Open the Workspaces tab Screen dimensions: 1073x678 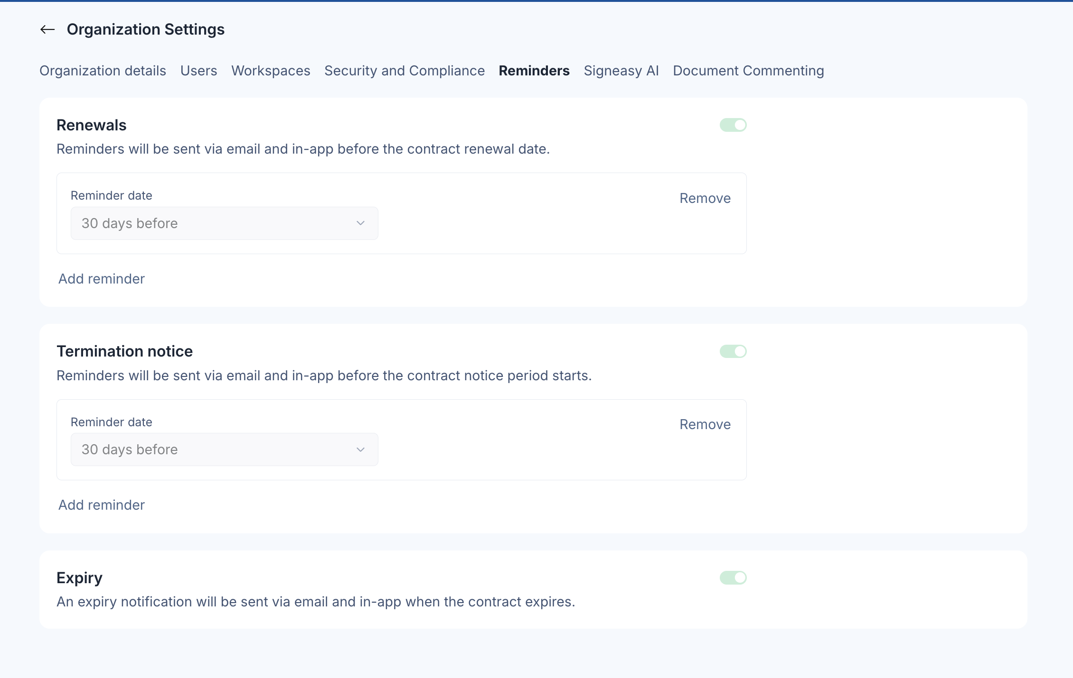[271, 71]
